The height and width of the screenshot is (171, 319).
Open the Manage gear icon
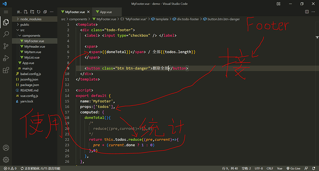click(6, 159)
